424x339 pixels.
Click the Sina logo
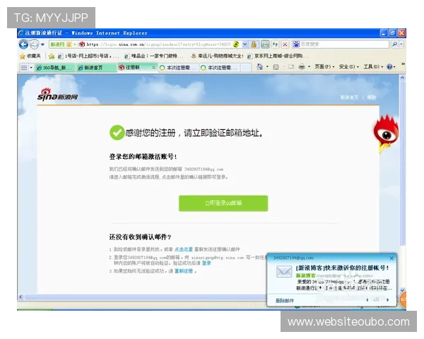(x=58, y=95)
